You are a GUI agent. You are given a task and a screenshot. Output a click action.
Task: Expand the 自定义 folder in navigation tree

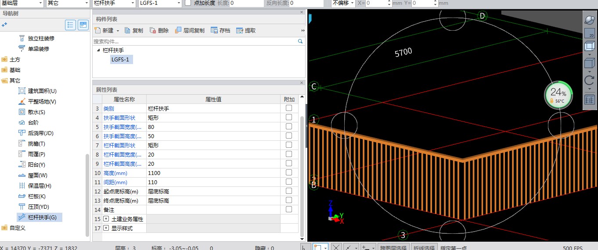click(4, 228)
